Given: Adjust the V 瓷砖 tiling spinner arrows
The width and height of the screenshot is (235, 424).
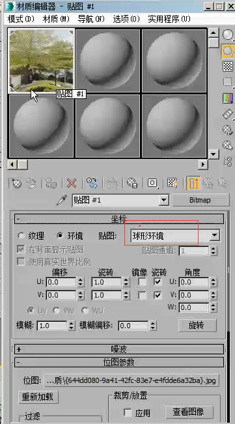Looking at the screenshot, I should (x=126, y=295).
